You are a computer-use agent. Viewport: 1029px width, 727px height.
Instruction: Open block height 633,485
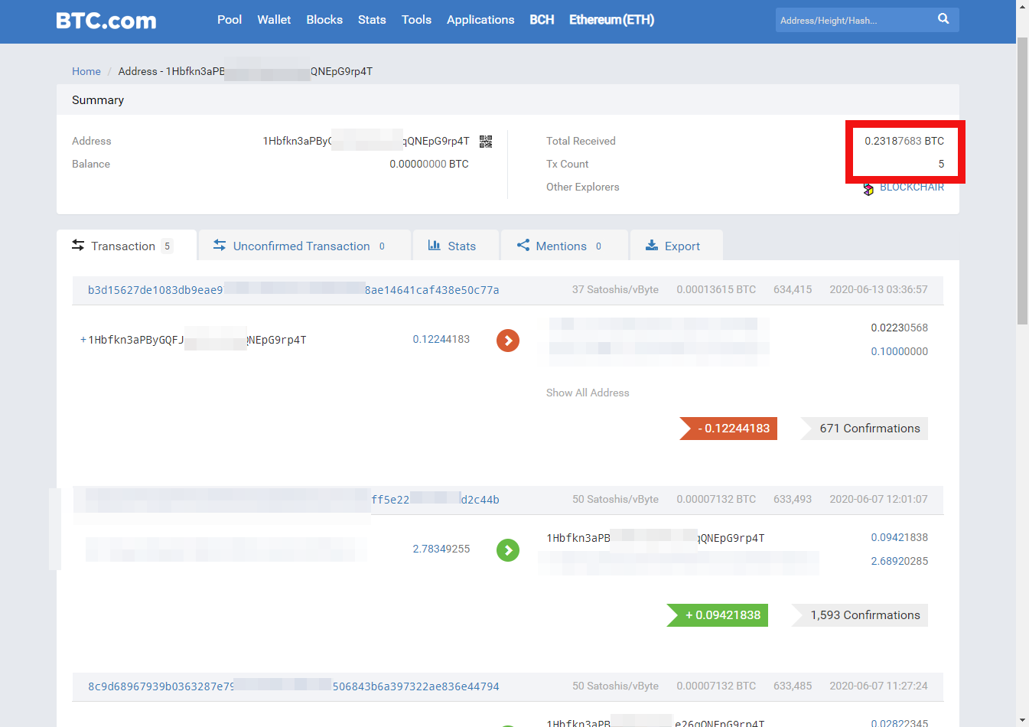pyautogui.click(x=793, y=686)
